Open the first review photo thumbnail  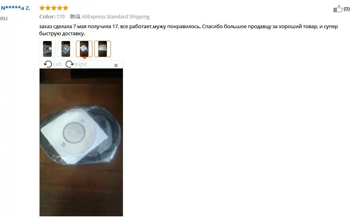point(47,49)
